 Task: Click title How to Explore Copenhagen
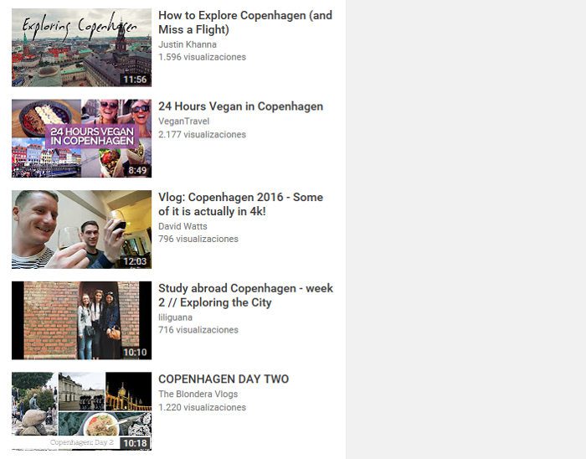pos(245,23)
